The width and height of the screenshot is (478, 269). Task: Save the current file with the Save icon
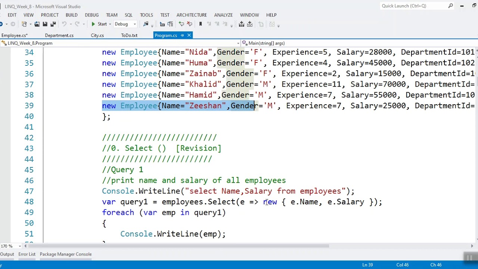coord(45,24)
